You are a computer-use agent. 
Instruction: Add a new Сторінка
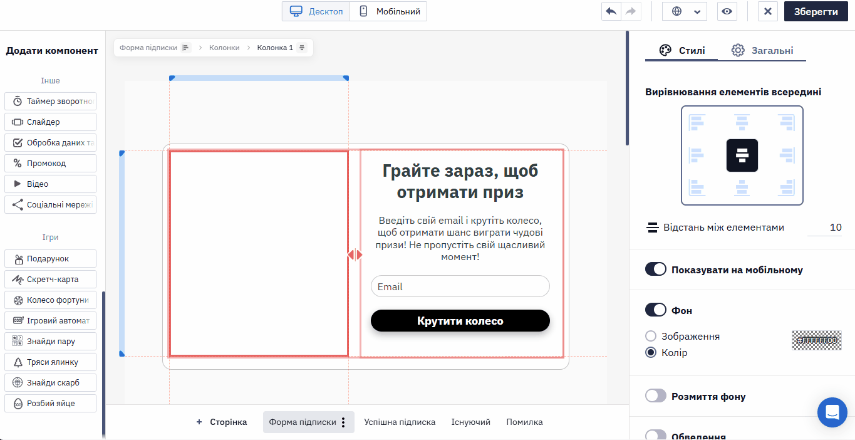click(222, 422)
